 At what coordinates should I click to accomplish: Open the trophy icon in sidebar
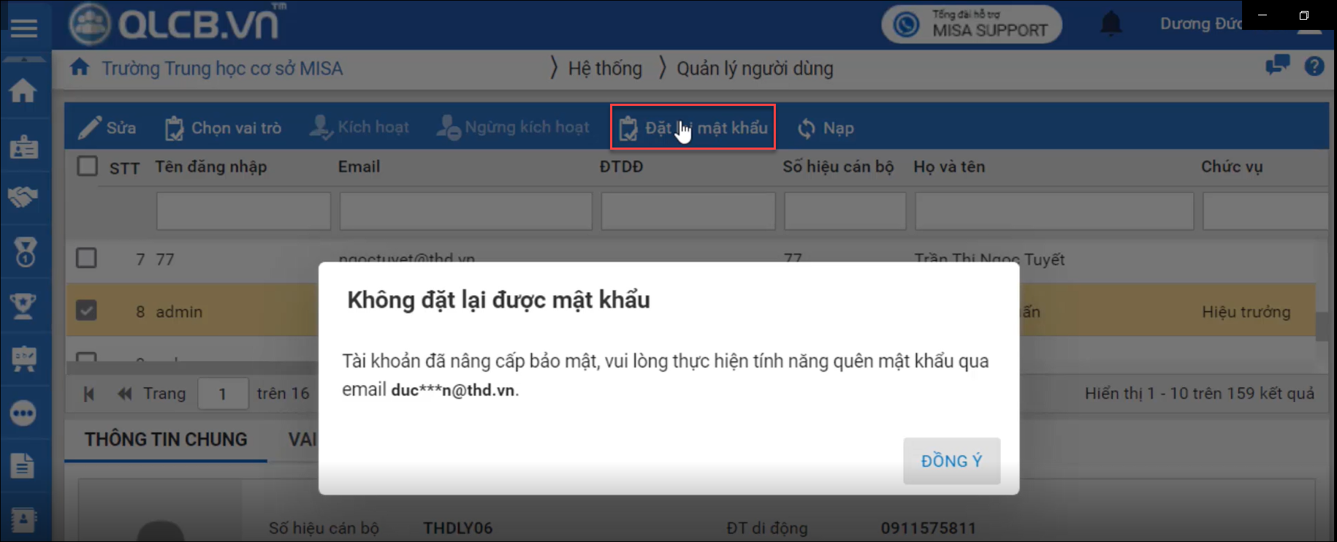pos(23,306)
